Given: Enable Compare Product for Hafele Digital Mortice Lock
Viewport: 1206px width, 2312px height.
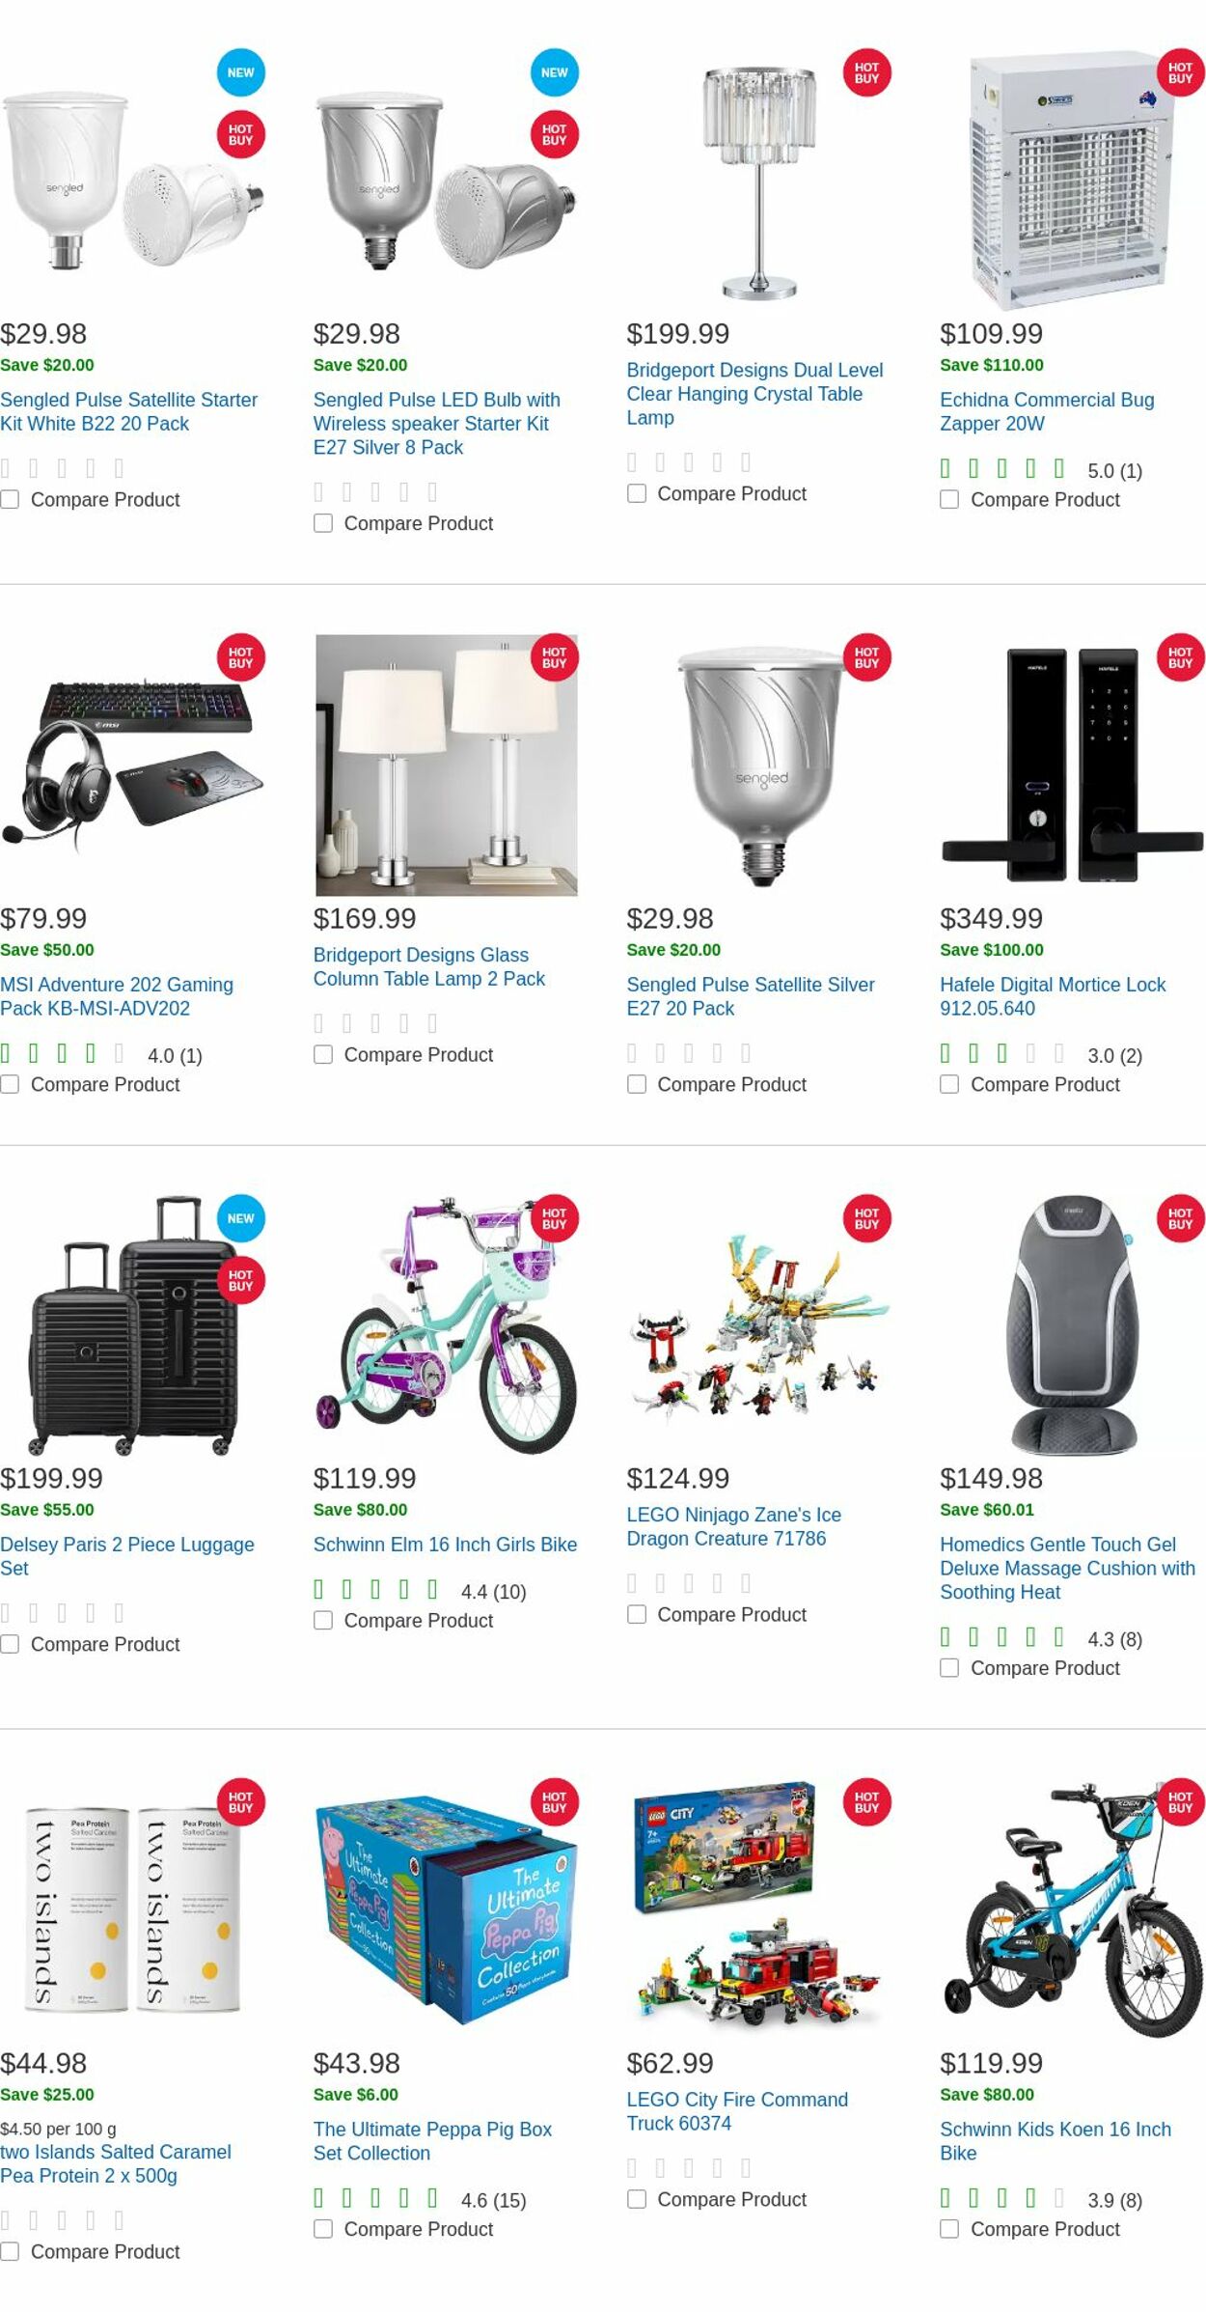Looking at the screenshot, I should pos(949,1084).
